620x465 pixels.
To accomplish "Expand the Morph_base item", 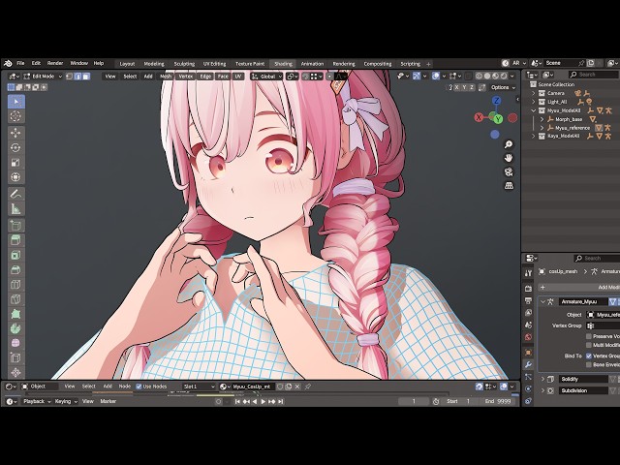I will click(x=542, y=119).
